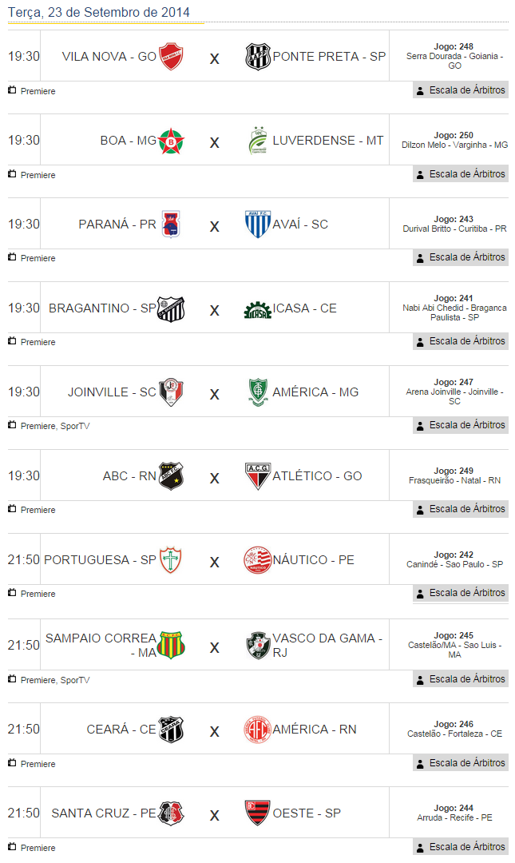Click the Icasa green gear logo
Viewport: 515px width, 863px height.
coord(258,309)
